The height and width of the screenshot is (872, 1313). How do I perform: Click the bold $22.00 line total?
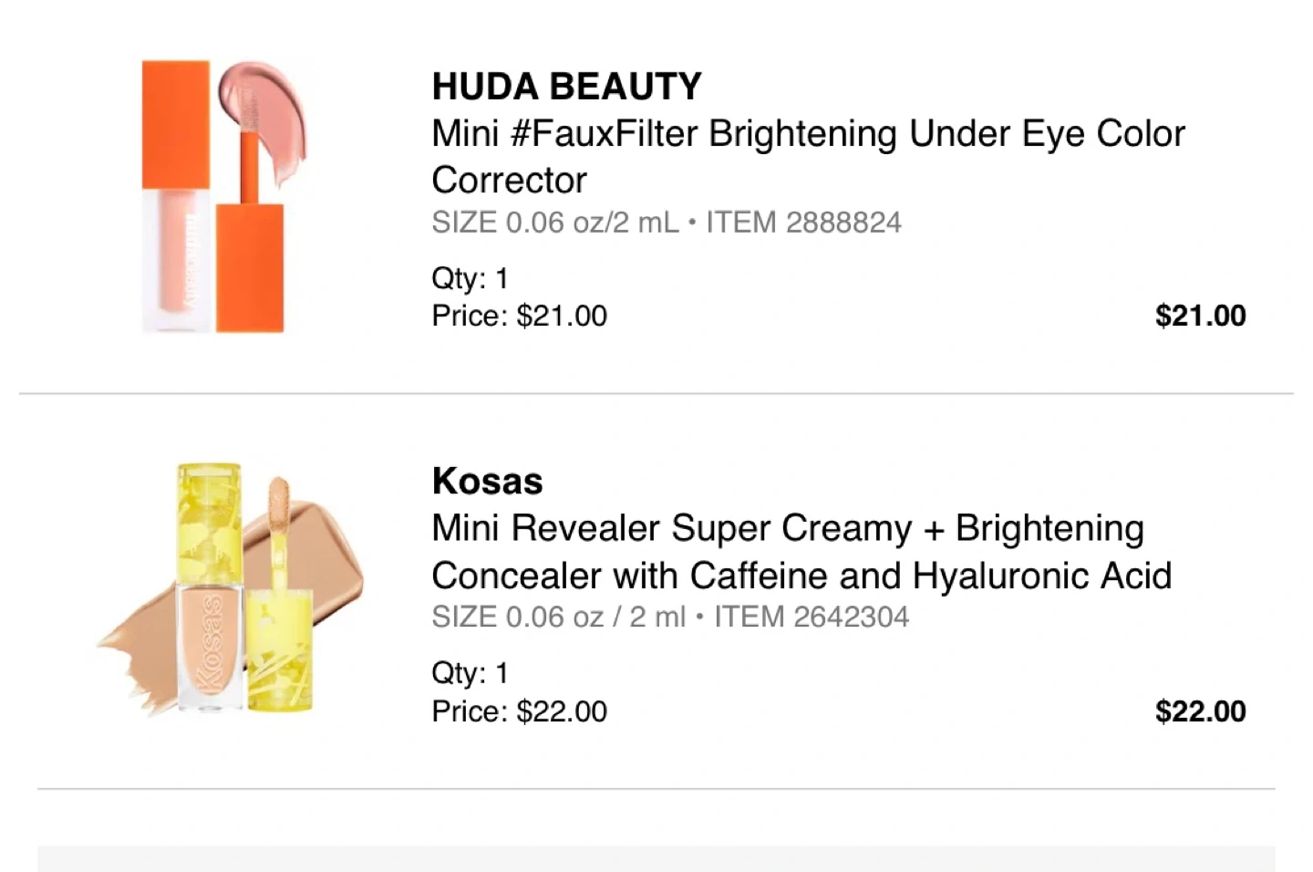click(x=1200, y=711)
